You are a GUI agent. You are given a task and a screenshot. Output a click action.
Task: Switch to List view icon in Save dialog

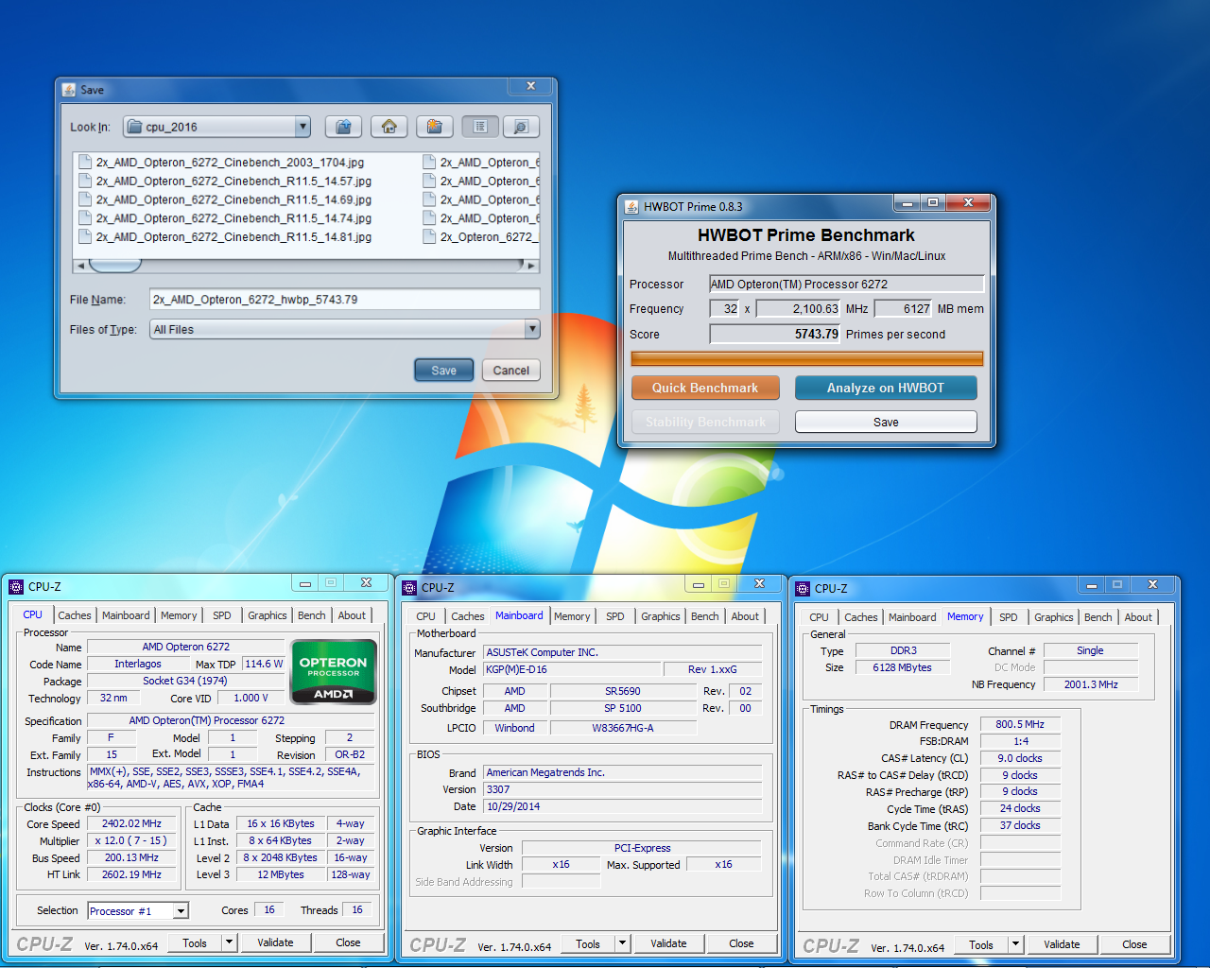click(x=480, y=127)
